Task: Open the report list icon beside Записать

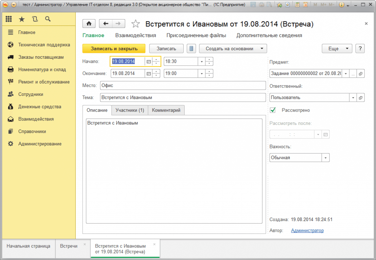Action: click(191, 48)
